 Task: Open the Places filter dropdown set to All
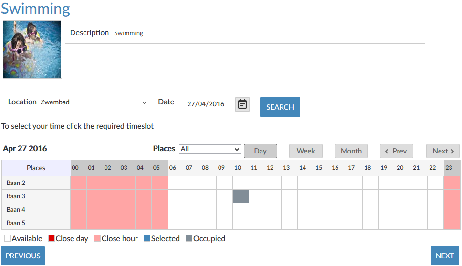tap(210, 149)
